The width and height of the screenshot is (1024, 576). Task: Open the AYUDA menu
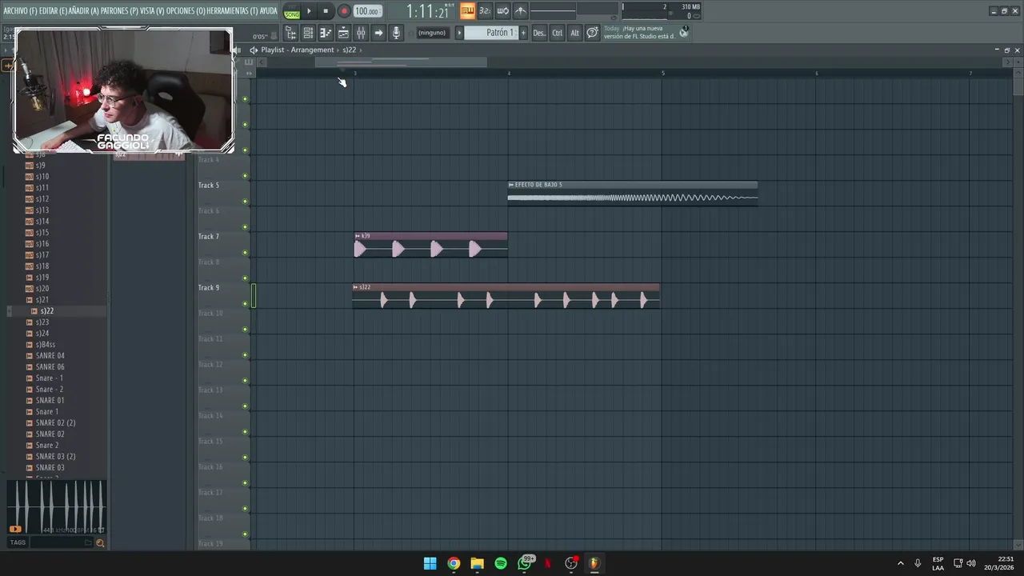coord(268,11)
